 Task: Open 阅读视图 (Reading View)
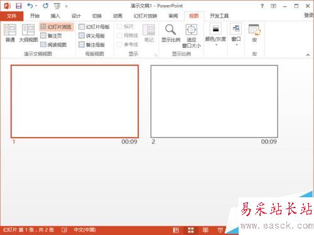(x=53, y=45)
